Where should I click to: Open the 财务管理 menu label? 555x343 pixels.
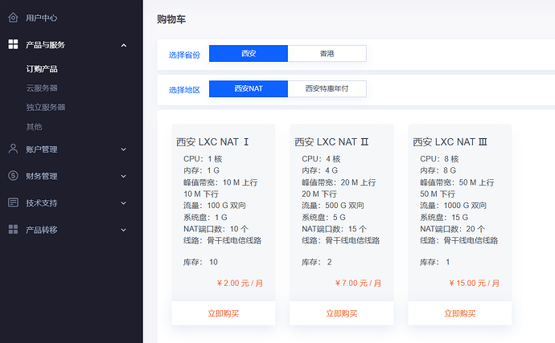click(x=41, y=176)
